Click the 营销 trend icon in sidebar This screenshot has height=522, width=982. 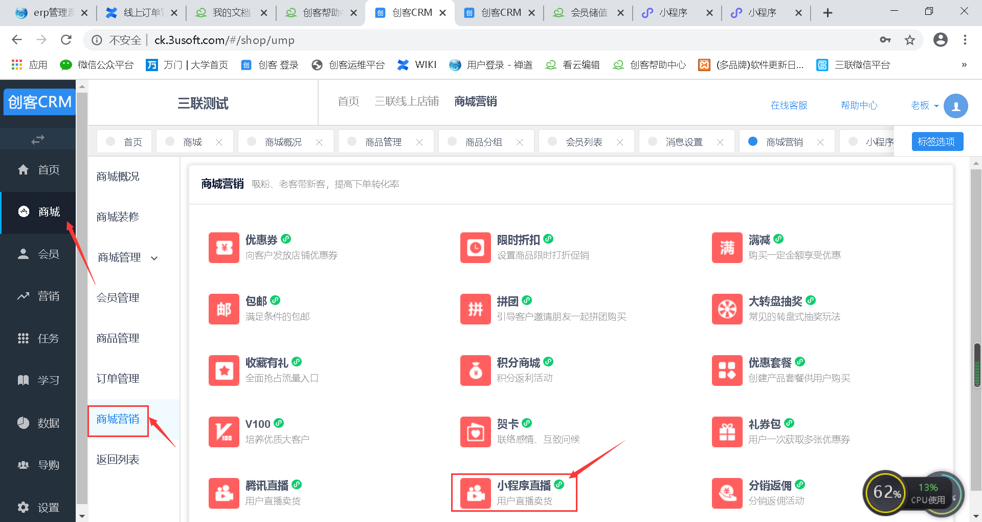pos(23,296)
